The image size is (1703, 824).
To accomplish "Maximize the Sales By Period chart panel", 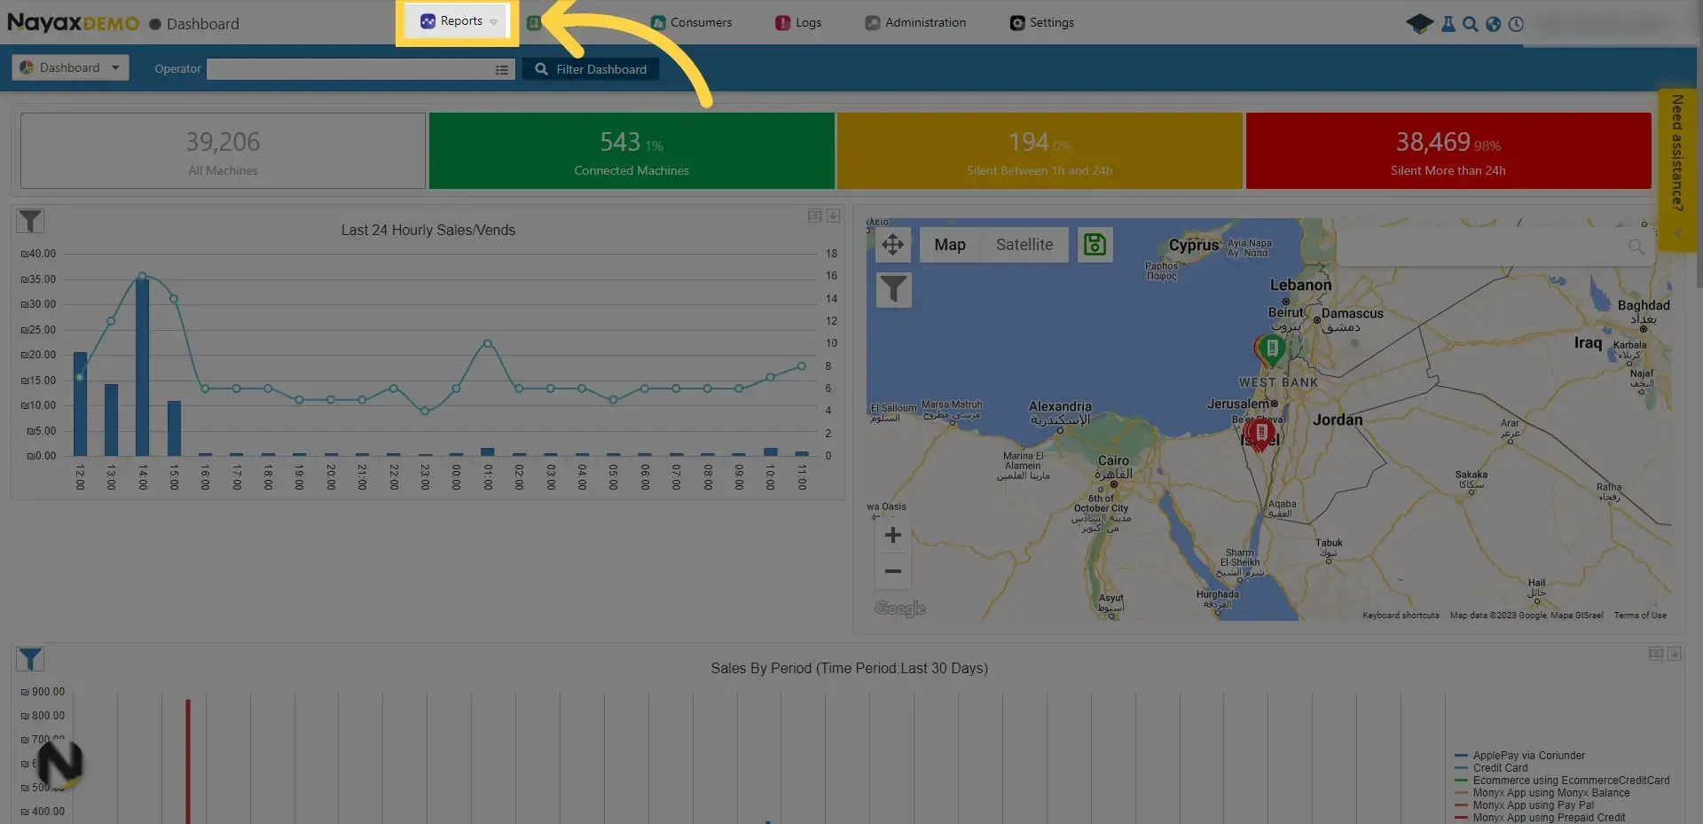I will [1656, 654].
